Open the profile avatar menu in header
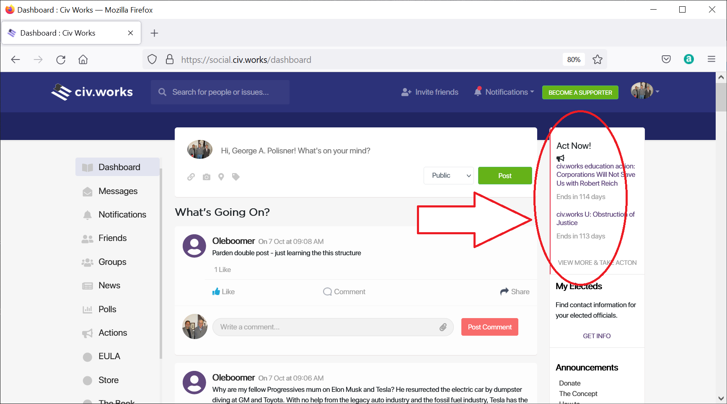 645,91
